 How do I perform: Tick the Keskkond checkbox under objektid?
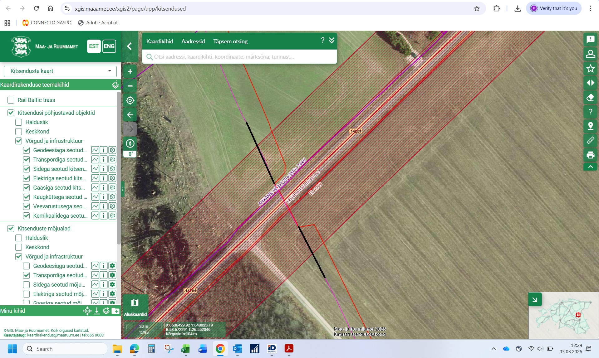[x=19, y=132]
